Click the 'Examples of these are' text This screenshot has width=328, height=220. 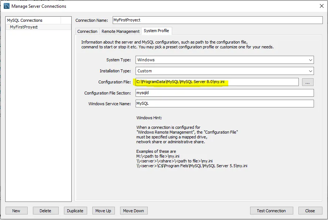pos(156,151)
